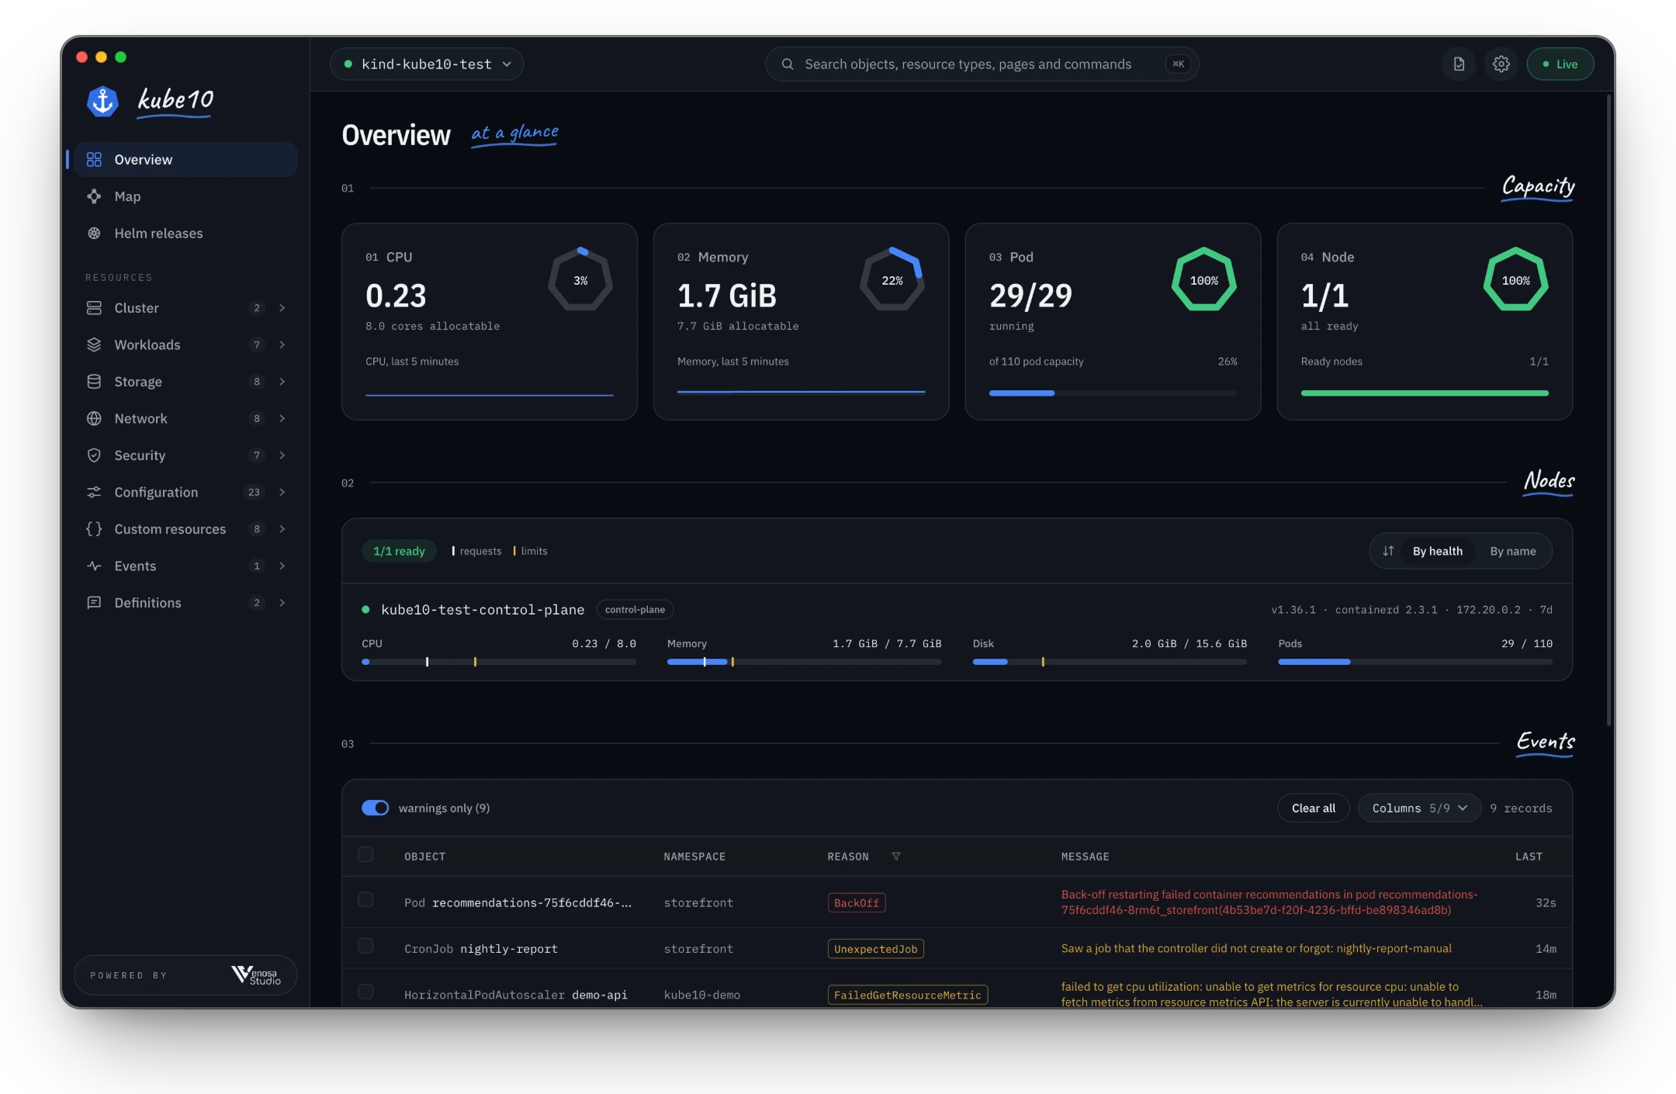Open settings gear icon in top bar
Screen dimensions: 1676x1094
click(x=1501, y=64)
